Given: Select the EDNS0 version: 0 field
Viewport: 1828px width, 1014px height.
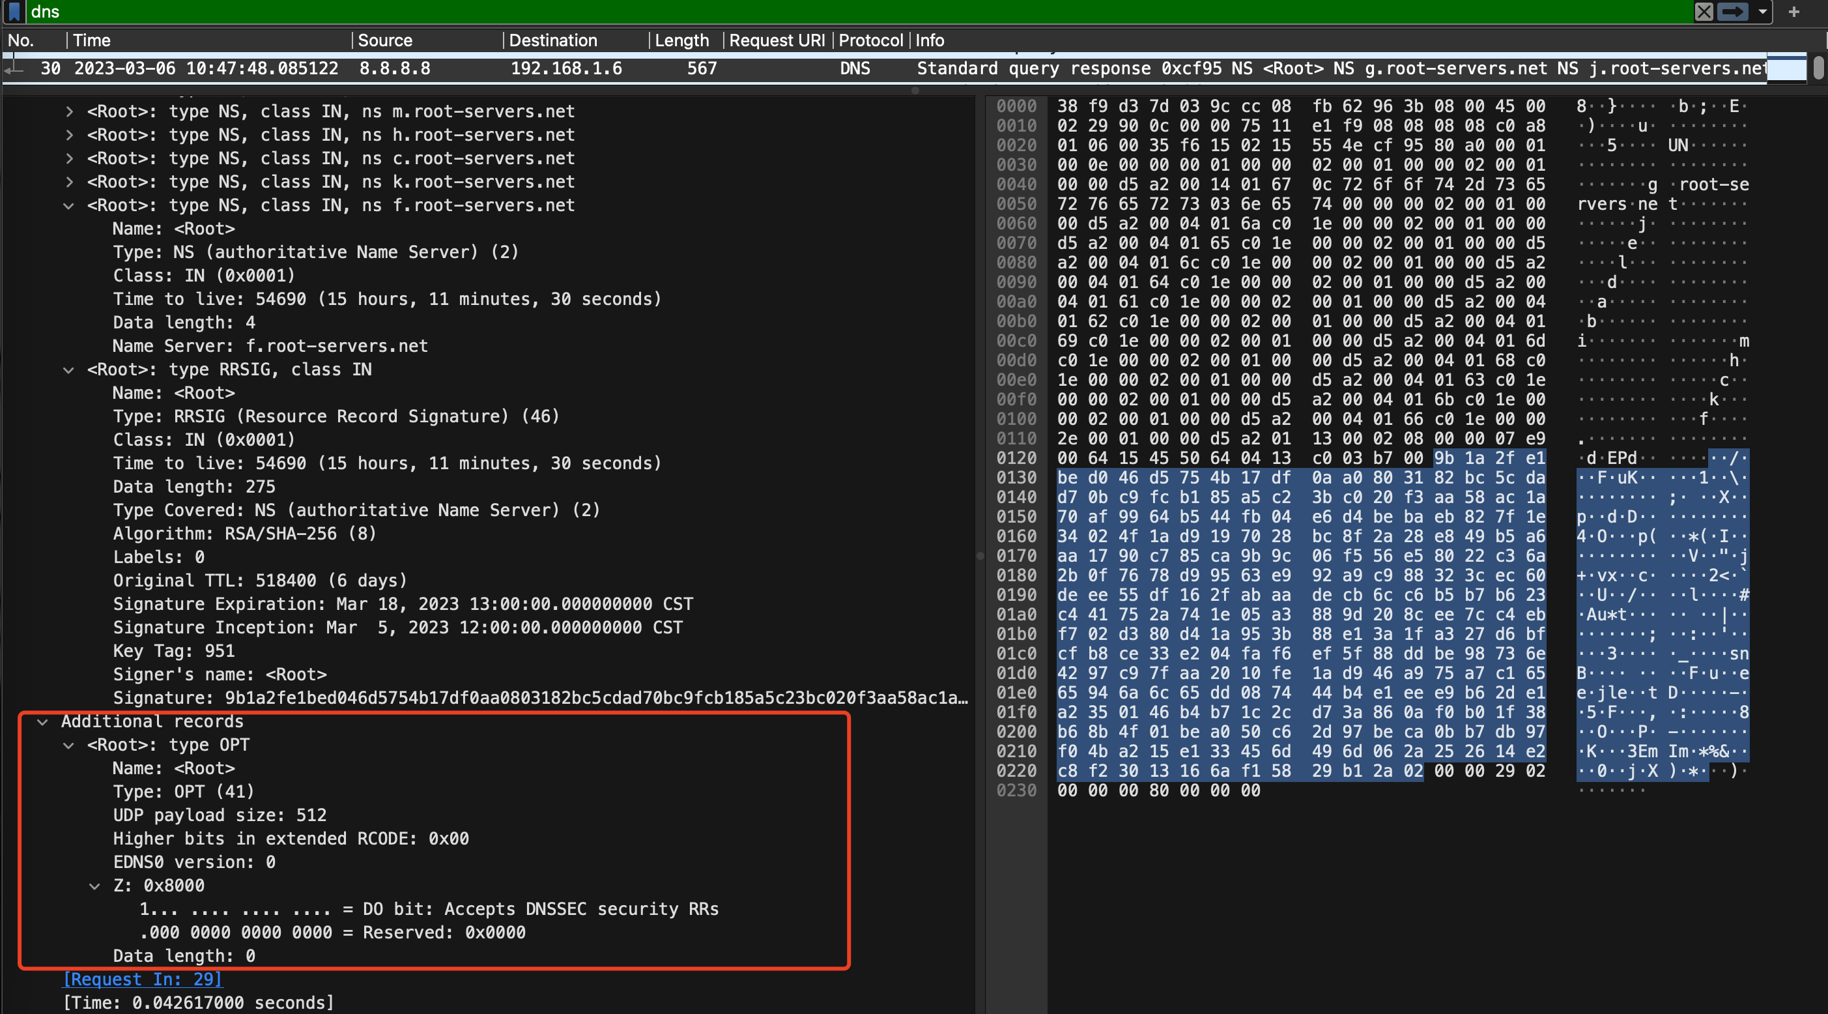Looking at the screenshot, I should click(194, 862).
